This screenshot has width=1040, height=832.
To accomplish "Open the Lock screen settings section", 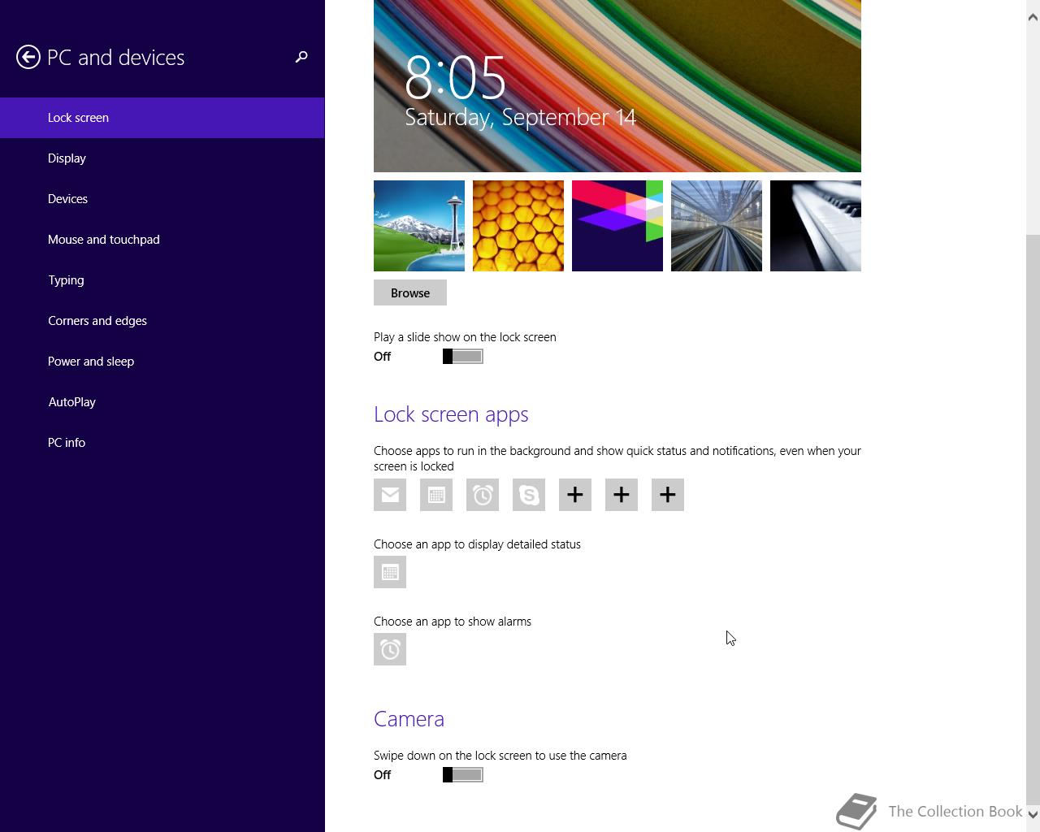I will tap(162, 118).
